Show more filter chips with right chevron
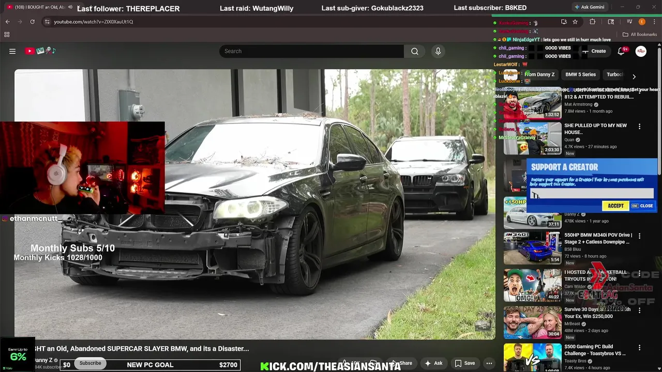Viewport: 662px width, 372px height. tap(634, 76)
